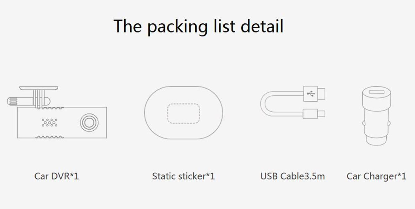Screen dimensions: 415x209
Task: Click the "Car DVR*1" label
Action: [x=56, y=176]
